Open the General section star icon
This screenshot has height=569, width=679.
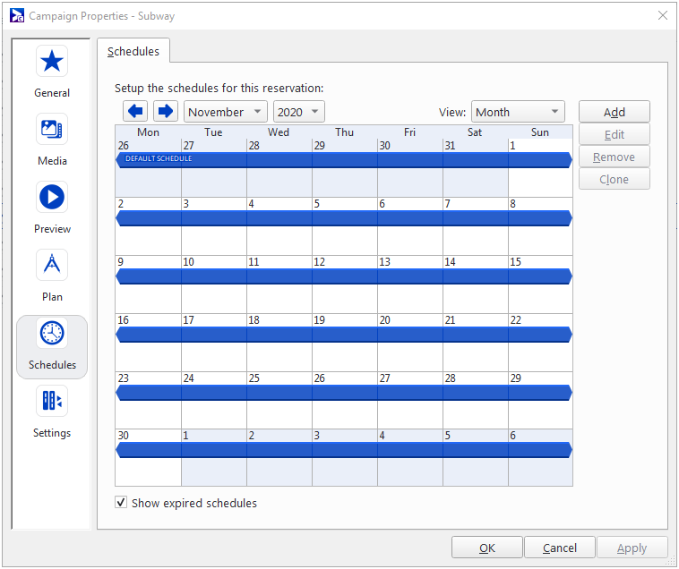[52, 62]
